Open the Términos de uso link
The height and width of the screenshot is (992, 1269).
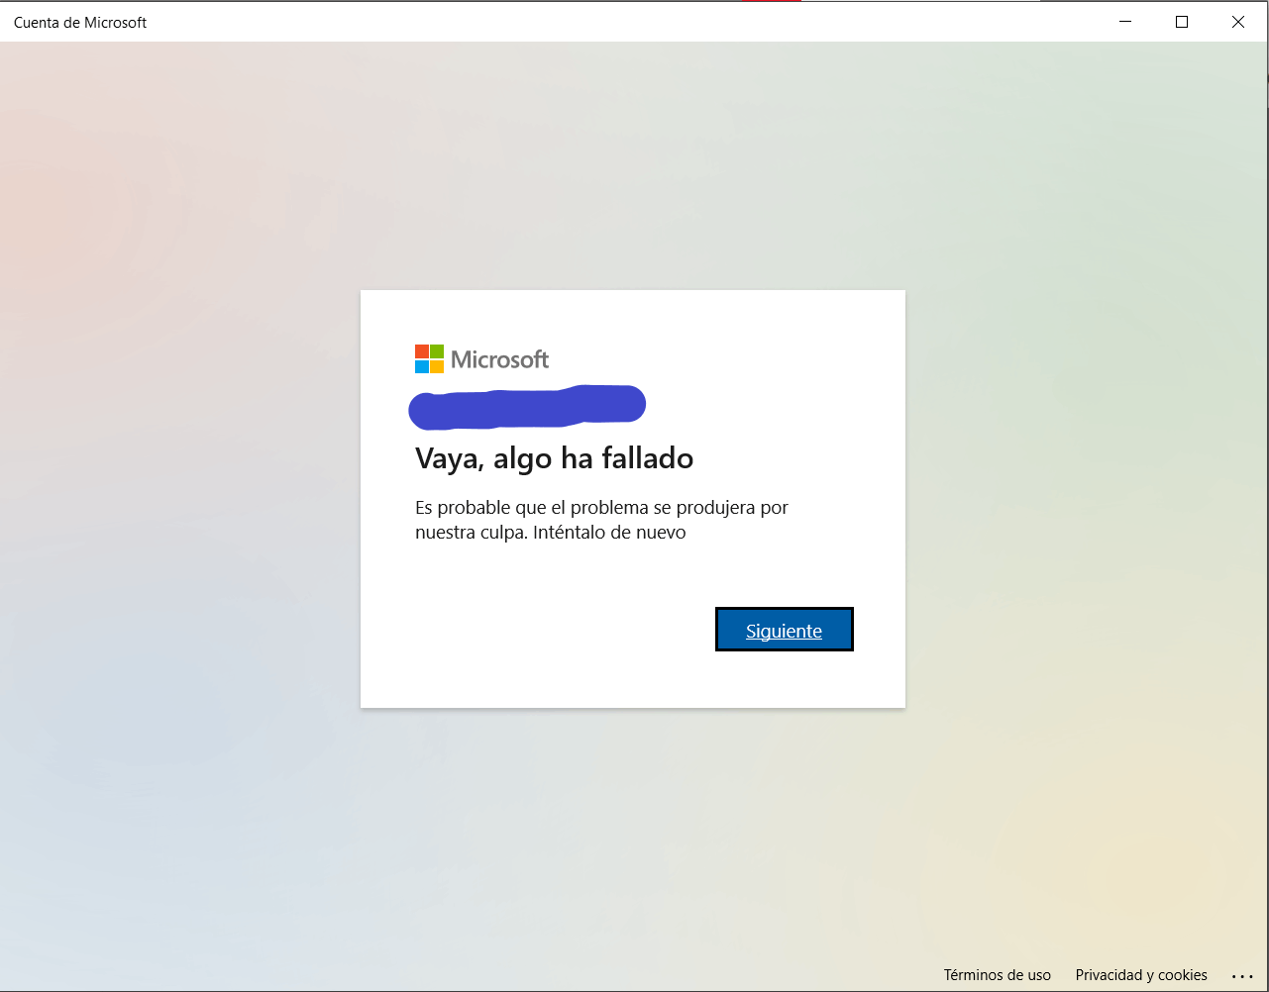tap(997, 975)
